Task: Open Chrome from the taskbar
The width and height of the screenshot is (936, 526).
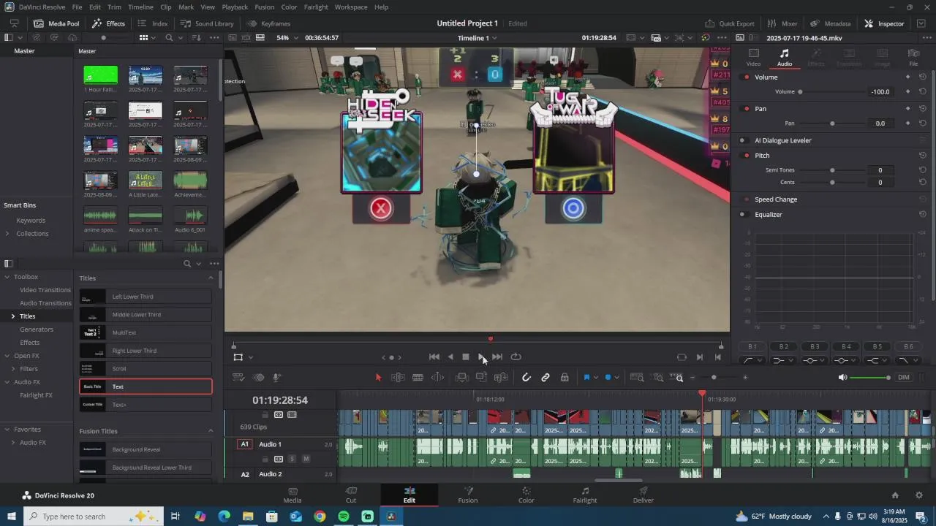Action: (x=320, y=517)
